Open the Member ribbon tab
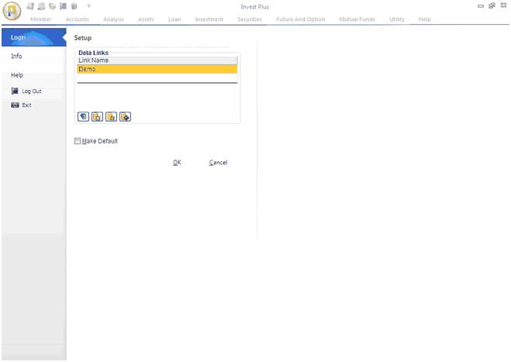 tap(40, 19)
